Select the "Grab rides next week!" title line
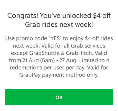The height and width of the screenshot is (111, 118). click(59, 25)
